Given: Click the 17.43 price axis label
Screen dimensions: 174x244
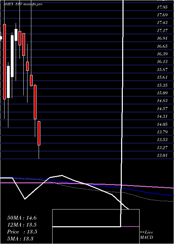Looking at the screenshot, I should pos(162,23).
